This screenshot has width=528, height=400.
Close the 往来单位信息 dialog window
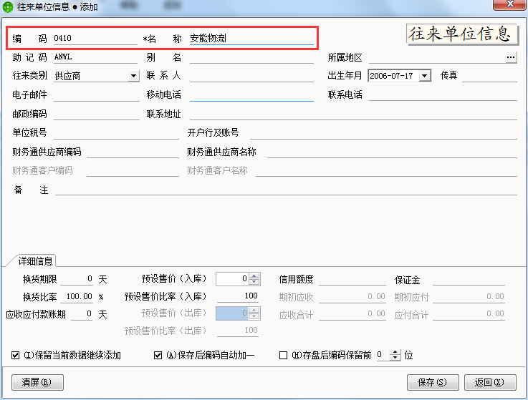[509, 5]
